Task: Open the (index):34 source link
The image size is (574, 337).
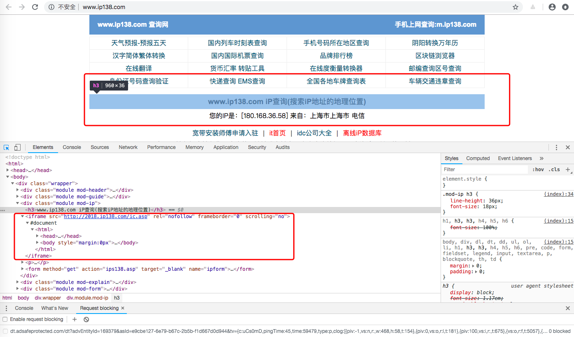Action: tap(559, 194)
